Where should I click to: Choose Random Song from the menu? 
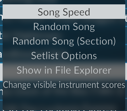[x=64, y=26]
